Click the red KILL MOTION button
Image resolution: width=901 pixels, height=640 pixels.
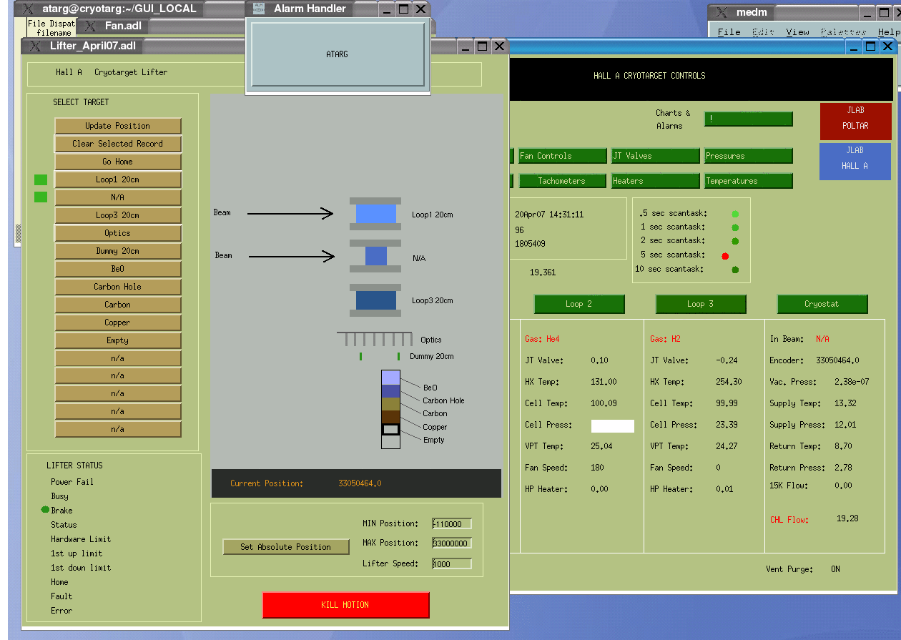(346, 605)
